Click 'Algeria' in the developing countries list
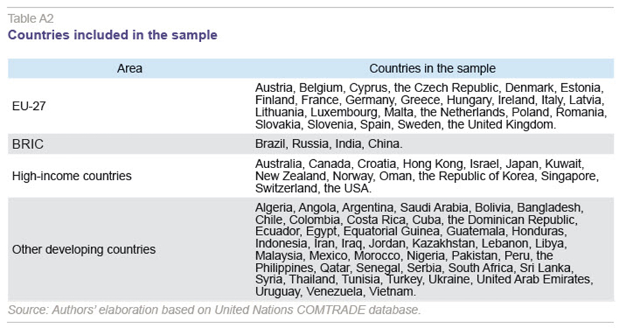The width and height of the screenshot is (619, 328). (x=275, y=207)
